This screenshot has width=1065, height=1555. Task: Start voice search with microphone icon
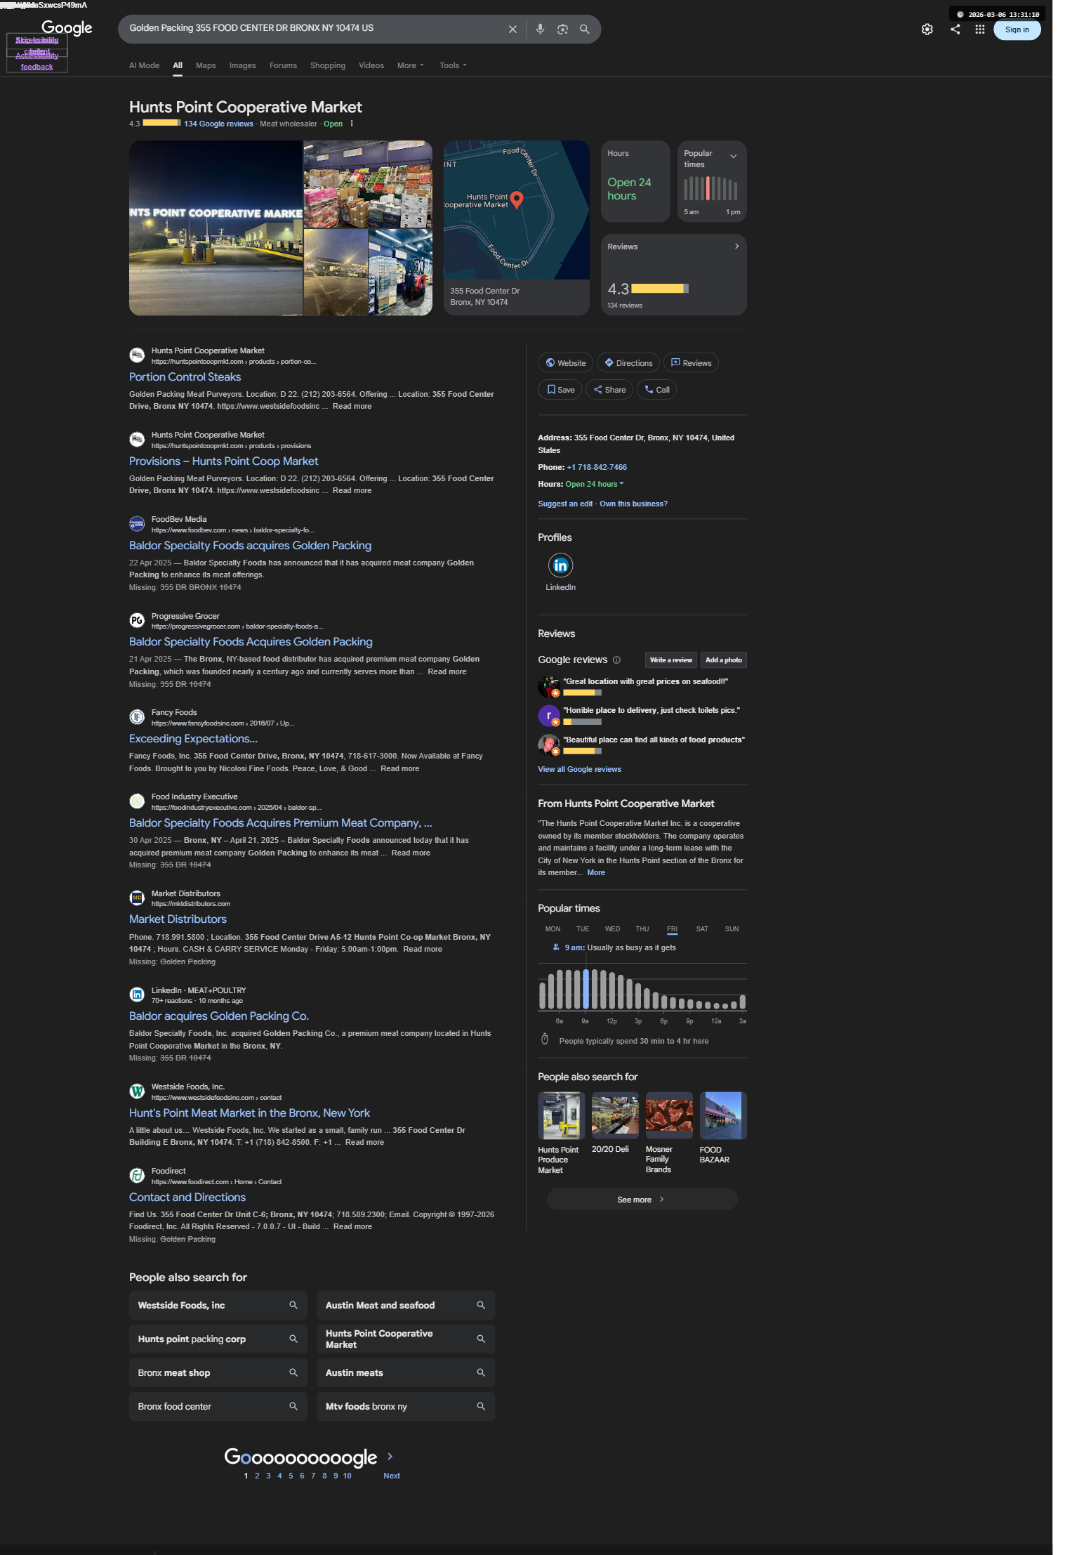pos(540,29)
